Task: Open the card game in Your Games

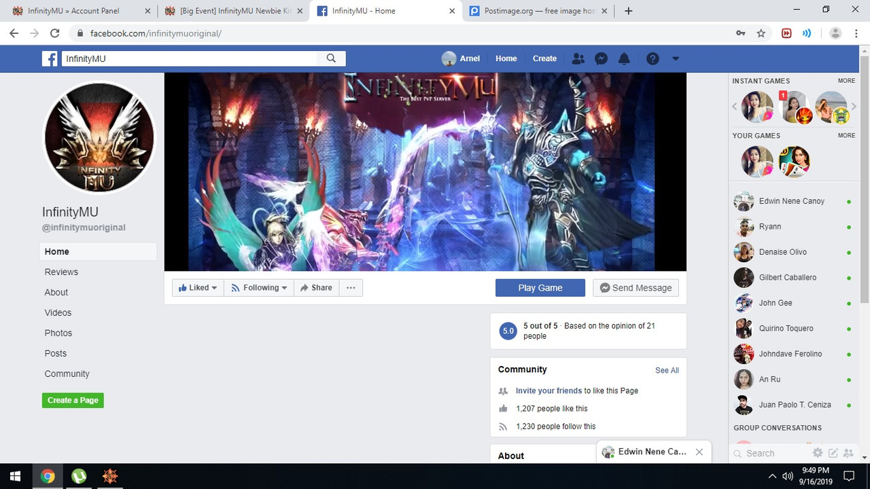Action: click(x=794, y=162)
